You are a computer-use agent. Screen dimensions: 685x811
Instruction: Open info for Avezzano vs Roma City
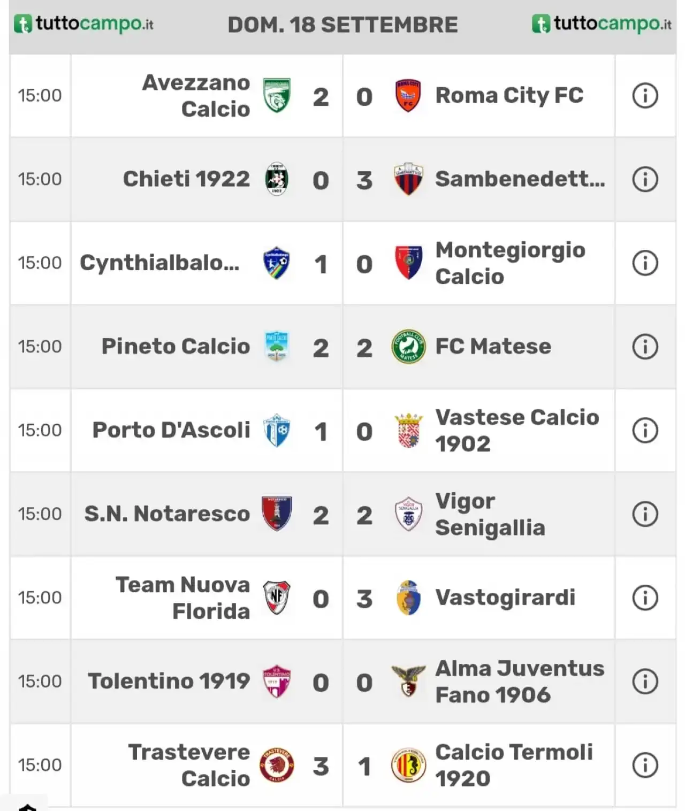coord(645,96)
